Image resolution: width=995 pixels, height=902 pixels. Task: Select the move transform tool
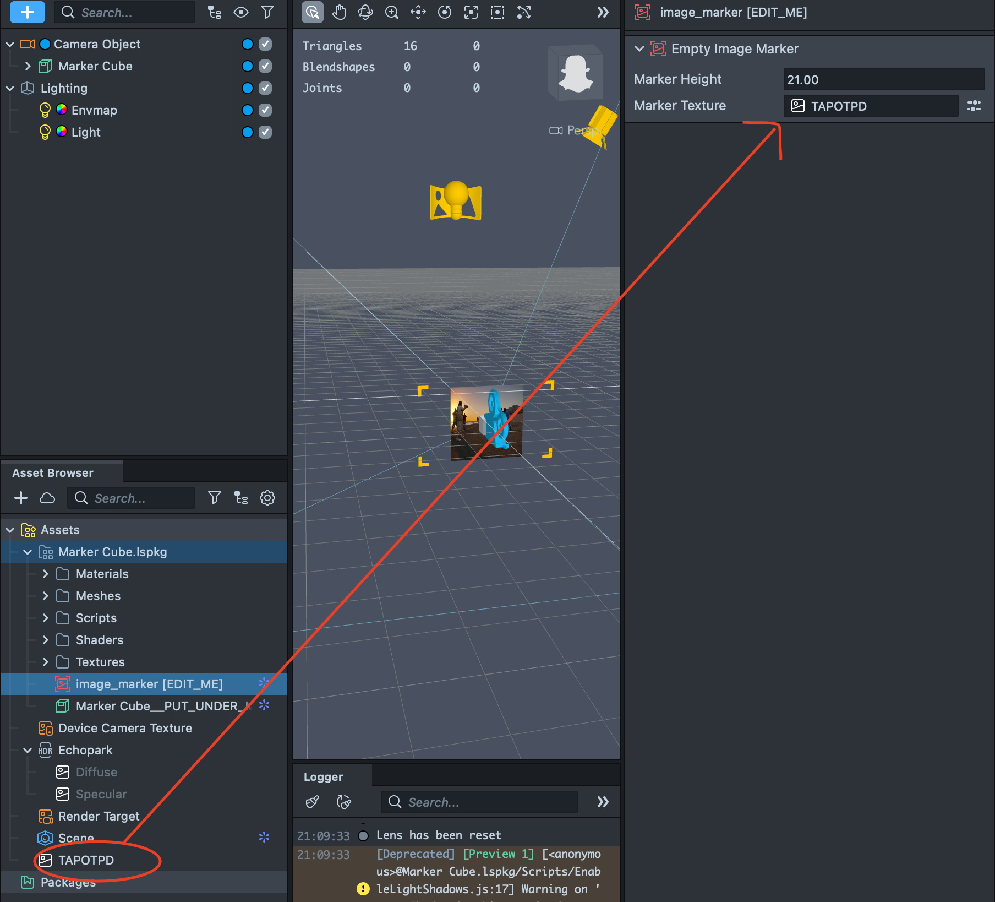[x=418, y=12]
